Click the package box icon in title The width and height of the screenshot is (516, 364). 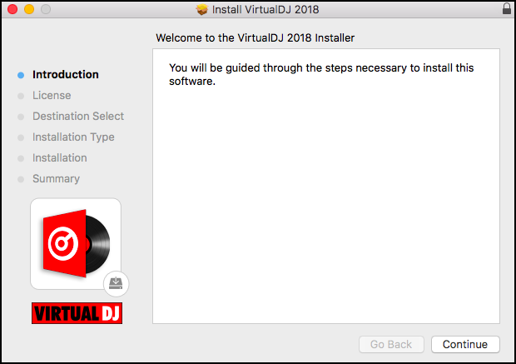[x=201, y=9]
